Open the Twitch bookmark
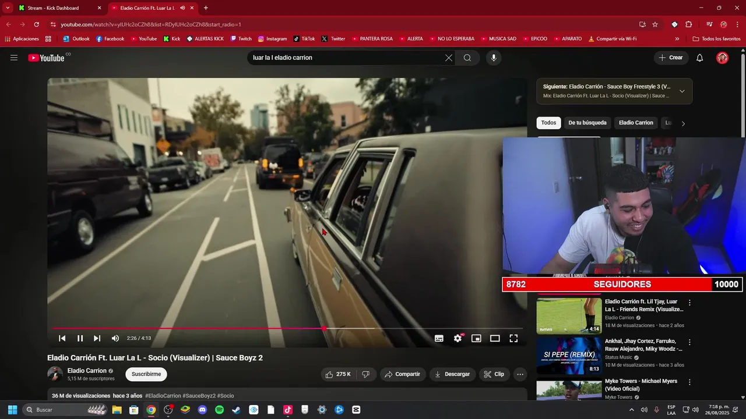 [241, 39]
